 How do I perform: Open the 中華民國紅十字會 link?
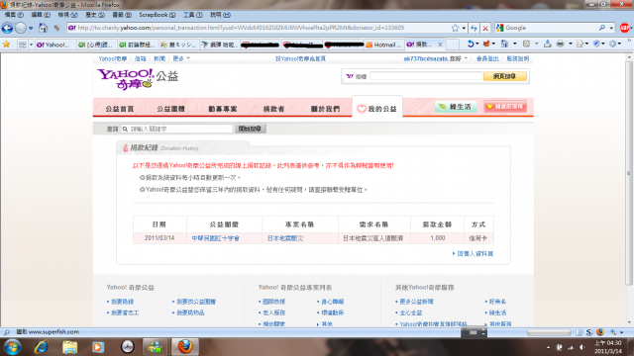pyautogui.click(x=216, y=238)
